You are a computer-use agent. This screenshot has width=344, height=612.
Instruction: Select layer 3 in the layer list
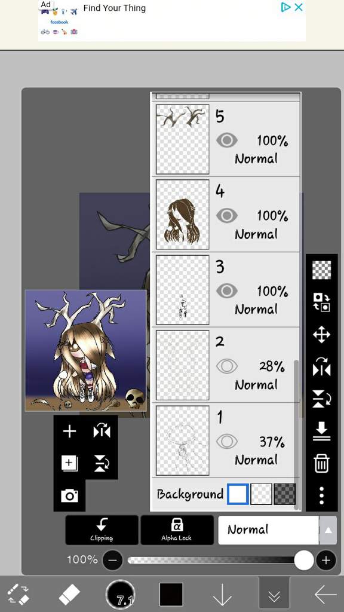pyautogui.click(x=225, y=290)
